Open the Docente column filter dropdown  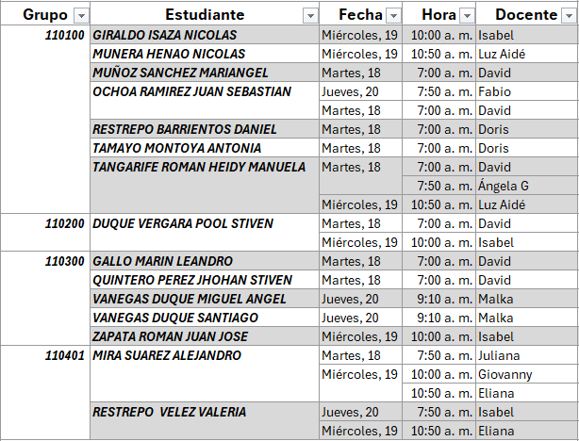pyautogui.click(x=568, y=15)
